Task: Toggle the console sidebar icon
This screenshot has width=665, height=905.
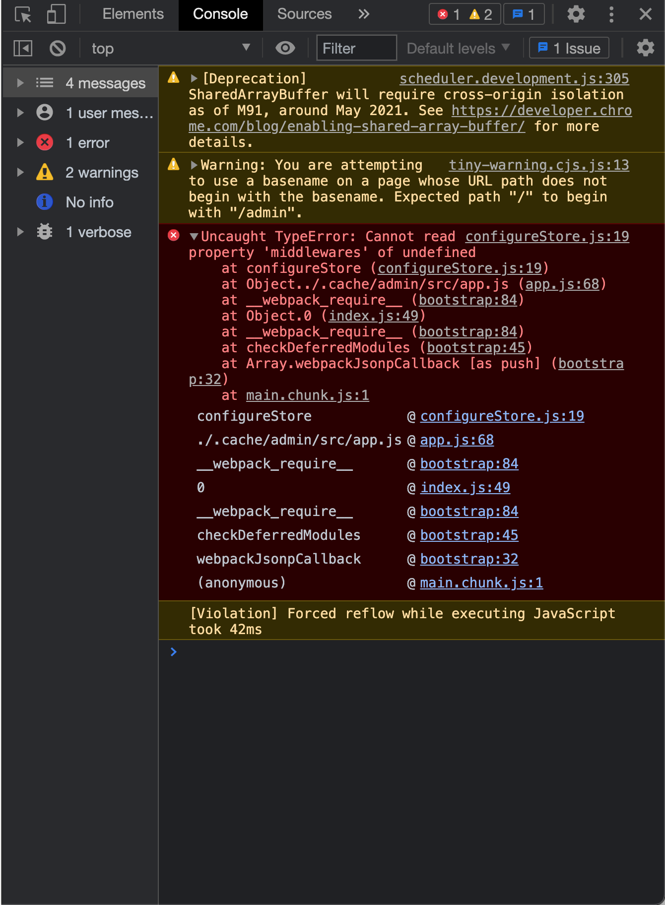Action: 23,48
